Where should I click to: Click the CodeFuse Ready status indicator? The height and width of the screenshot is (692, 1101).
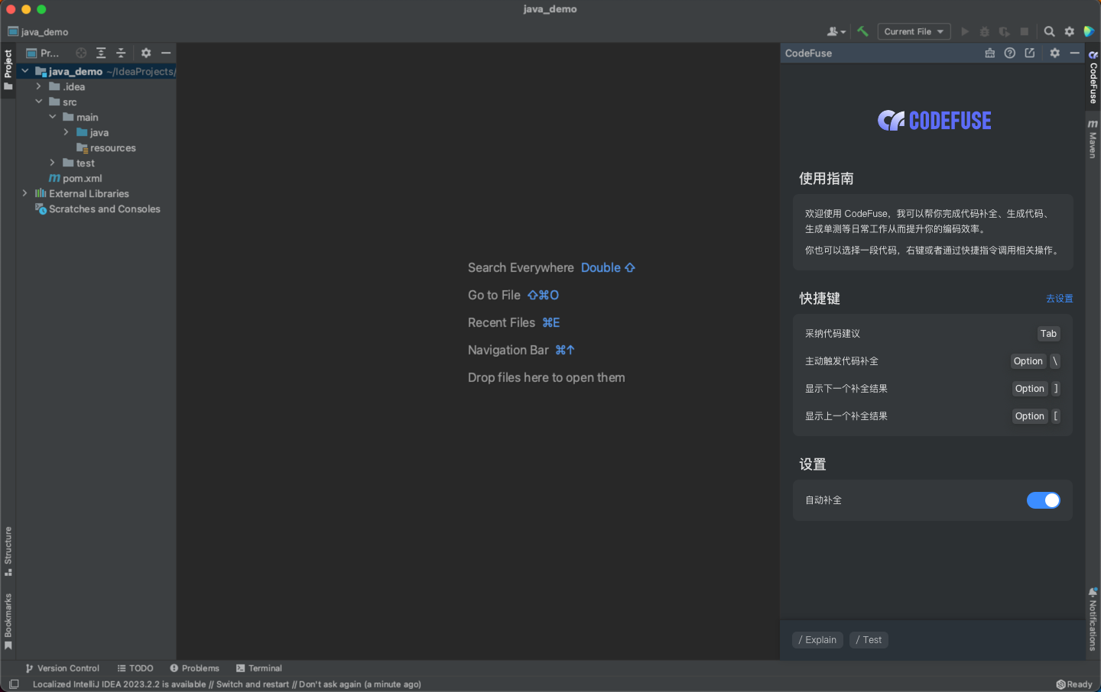point(1074,684)
